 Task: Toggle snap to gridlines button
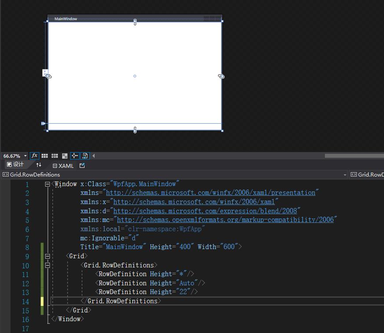point(55,156)
